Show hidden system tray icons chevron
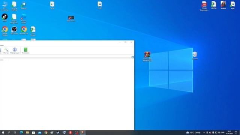 [x=204, y=132]
